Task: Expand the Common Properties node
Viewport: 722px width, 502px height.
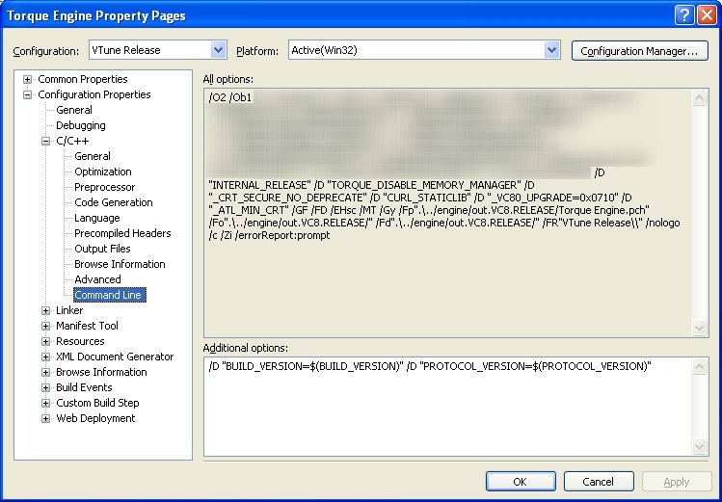Action: click(28, 79)
